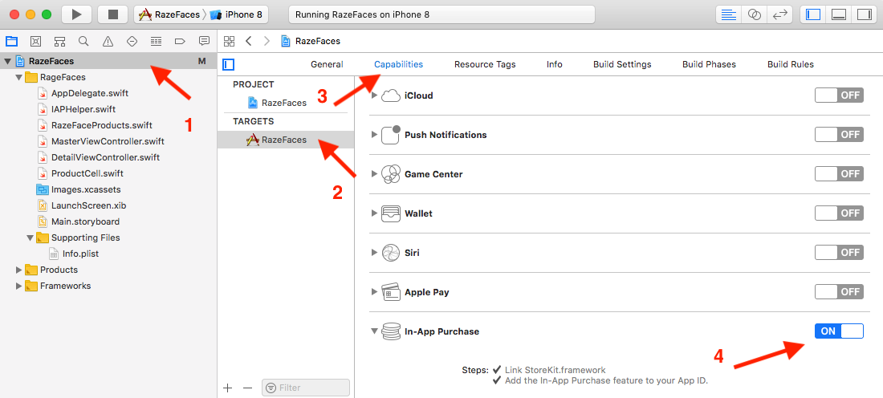Click the targets Filter field
883x398 pixels.
tap(306, 388)
